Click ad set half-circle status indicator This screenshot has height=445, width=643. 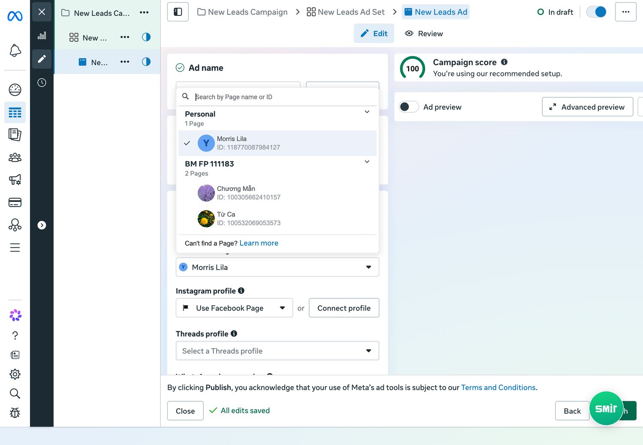(146, 37)
